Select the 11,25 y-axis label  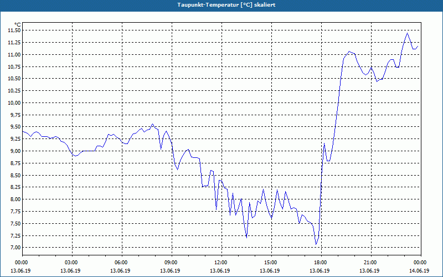click(x=14, y=43)
